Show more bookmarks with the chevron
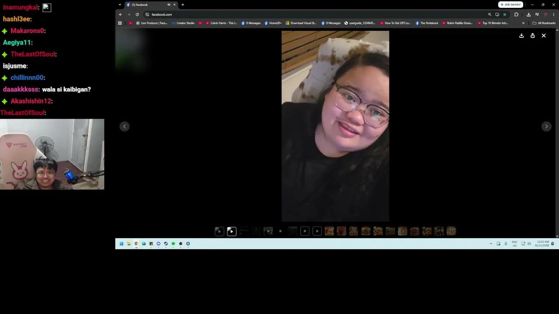The width and height of the screenshot is (559, 314). (x=523, y=23)
